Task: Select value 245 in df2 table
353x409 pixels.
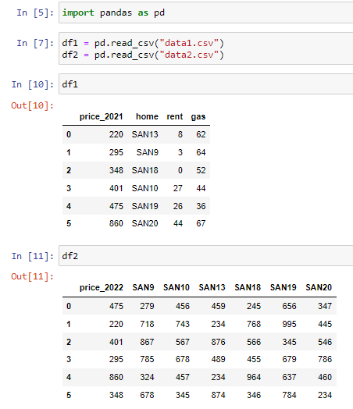Action: (254, 306)
